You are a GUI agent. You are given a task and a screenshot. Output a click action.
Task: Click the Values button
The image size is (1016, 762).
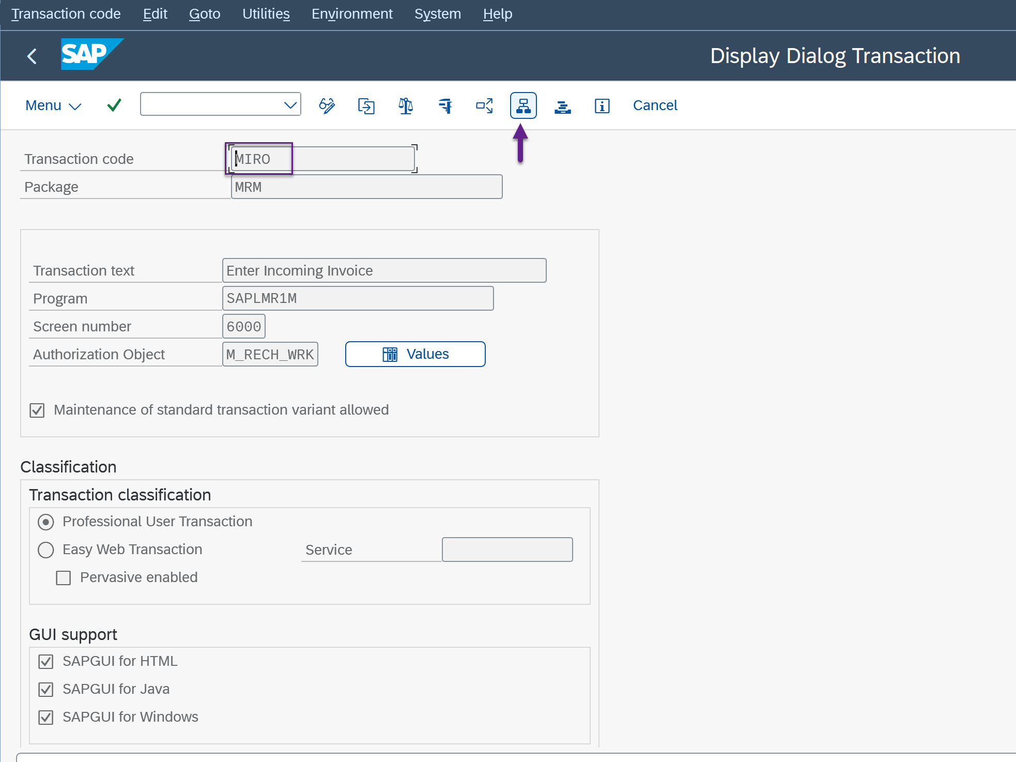[415, 354]
